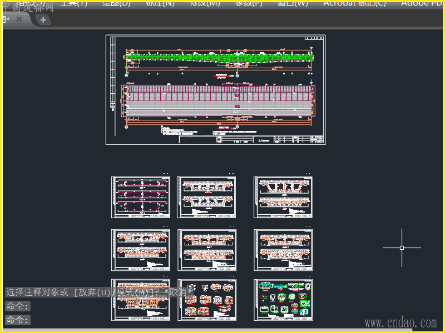This screenshot has height=333, width=445.
Task: Select the large bridge elevation sheet with green beam
Action: pos(215,90)
